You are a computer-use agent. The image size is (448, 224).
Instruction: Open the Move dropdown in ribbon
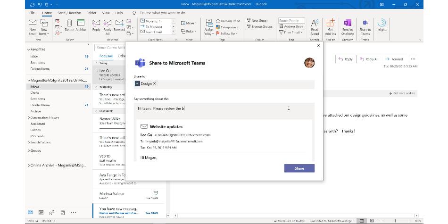(x=189, y=23)
